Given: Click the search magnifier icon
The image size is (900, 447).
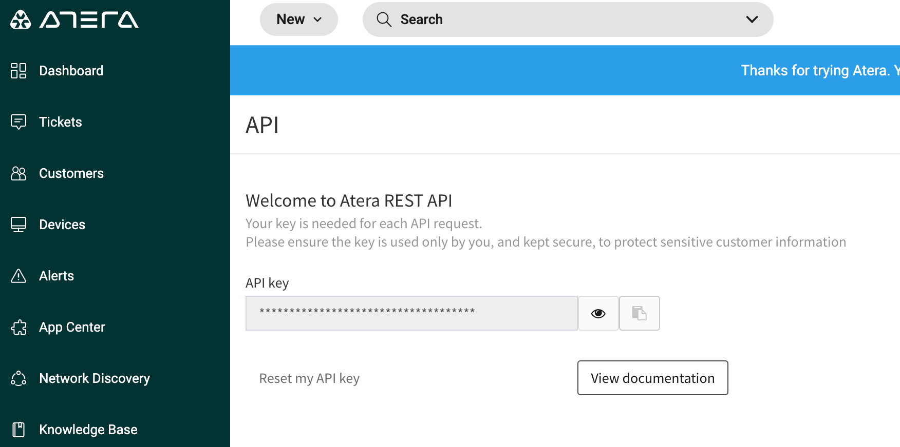Looking at the screenshot, I should click(x=384, y=19).
